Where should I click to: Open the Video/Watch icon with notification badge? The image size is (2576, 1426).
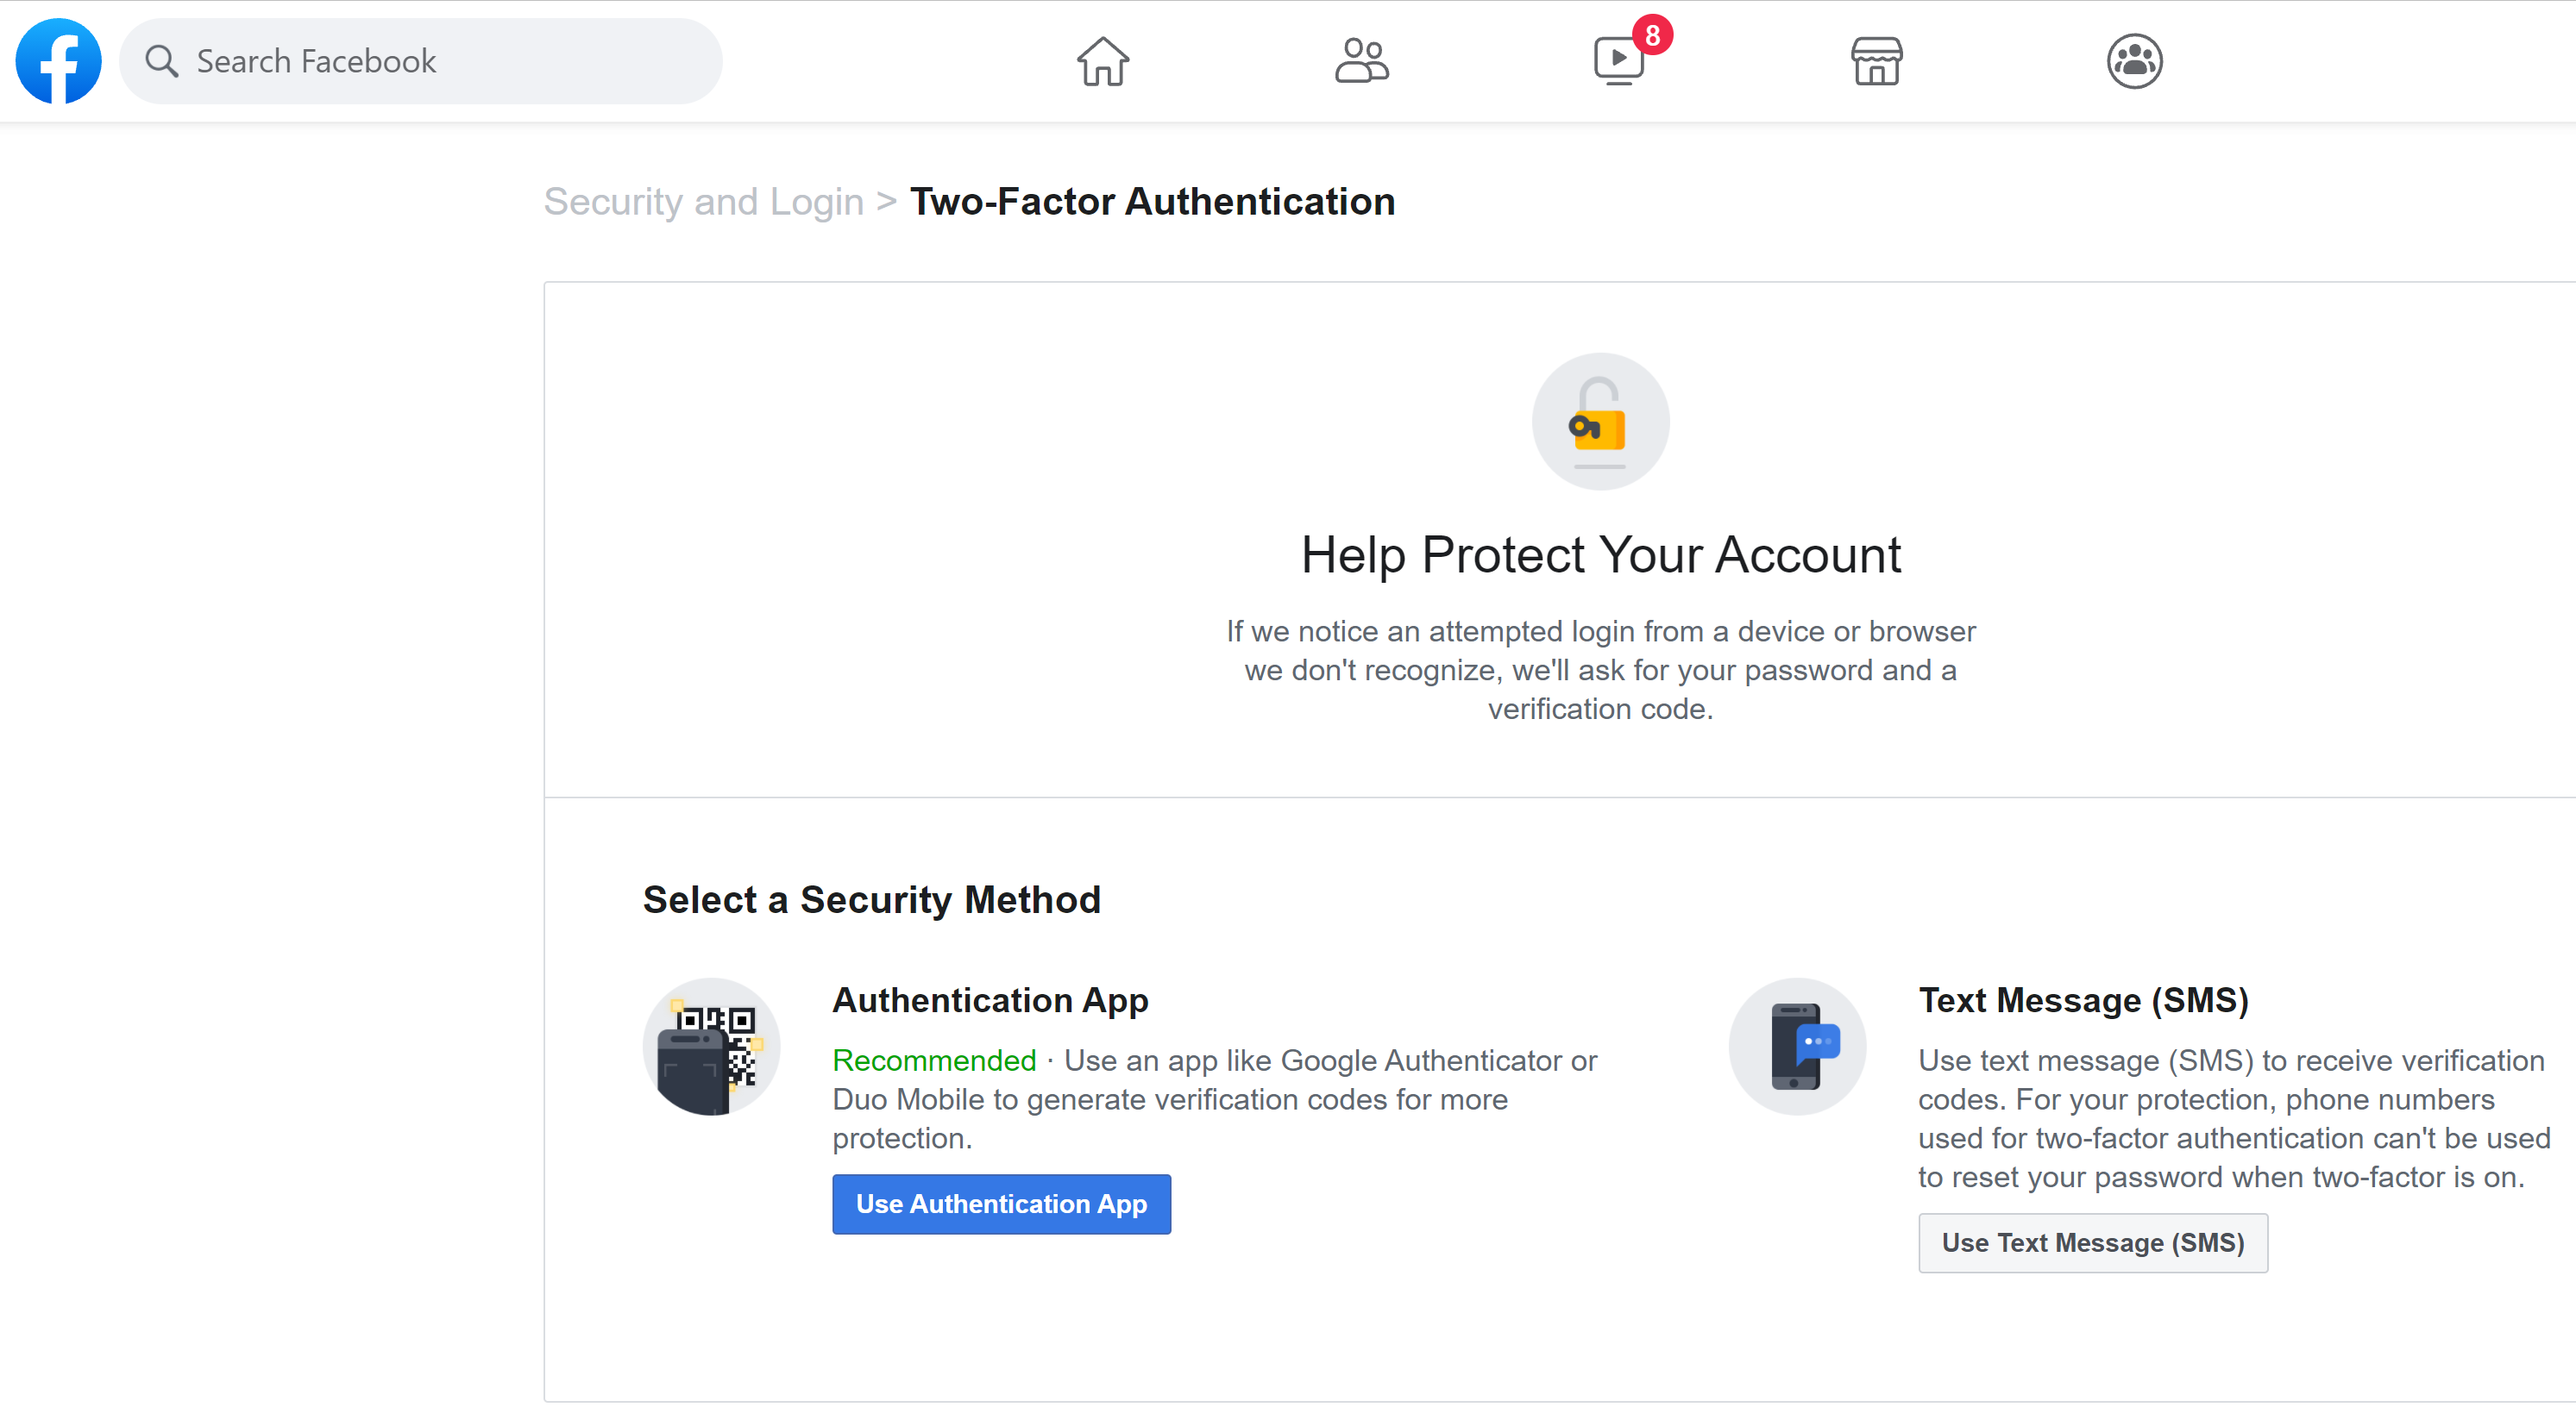1618,61
